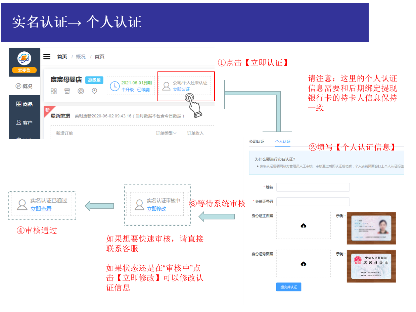Image resolution: width=416 pixels, height=312 pixels.
Task: Click the clock expiry icon
Action: (x=114, y=86)
